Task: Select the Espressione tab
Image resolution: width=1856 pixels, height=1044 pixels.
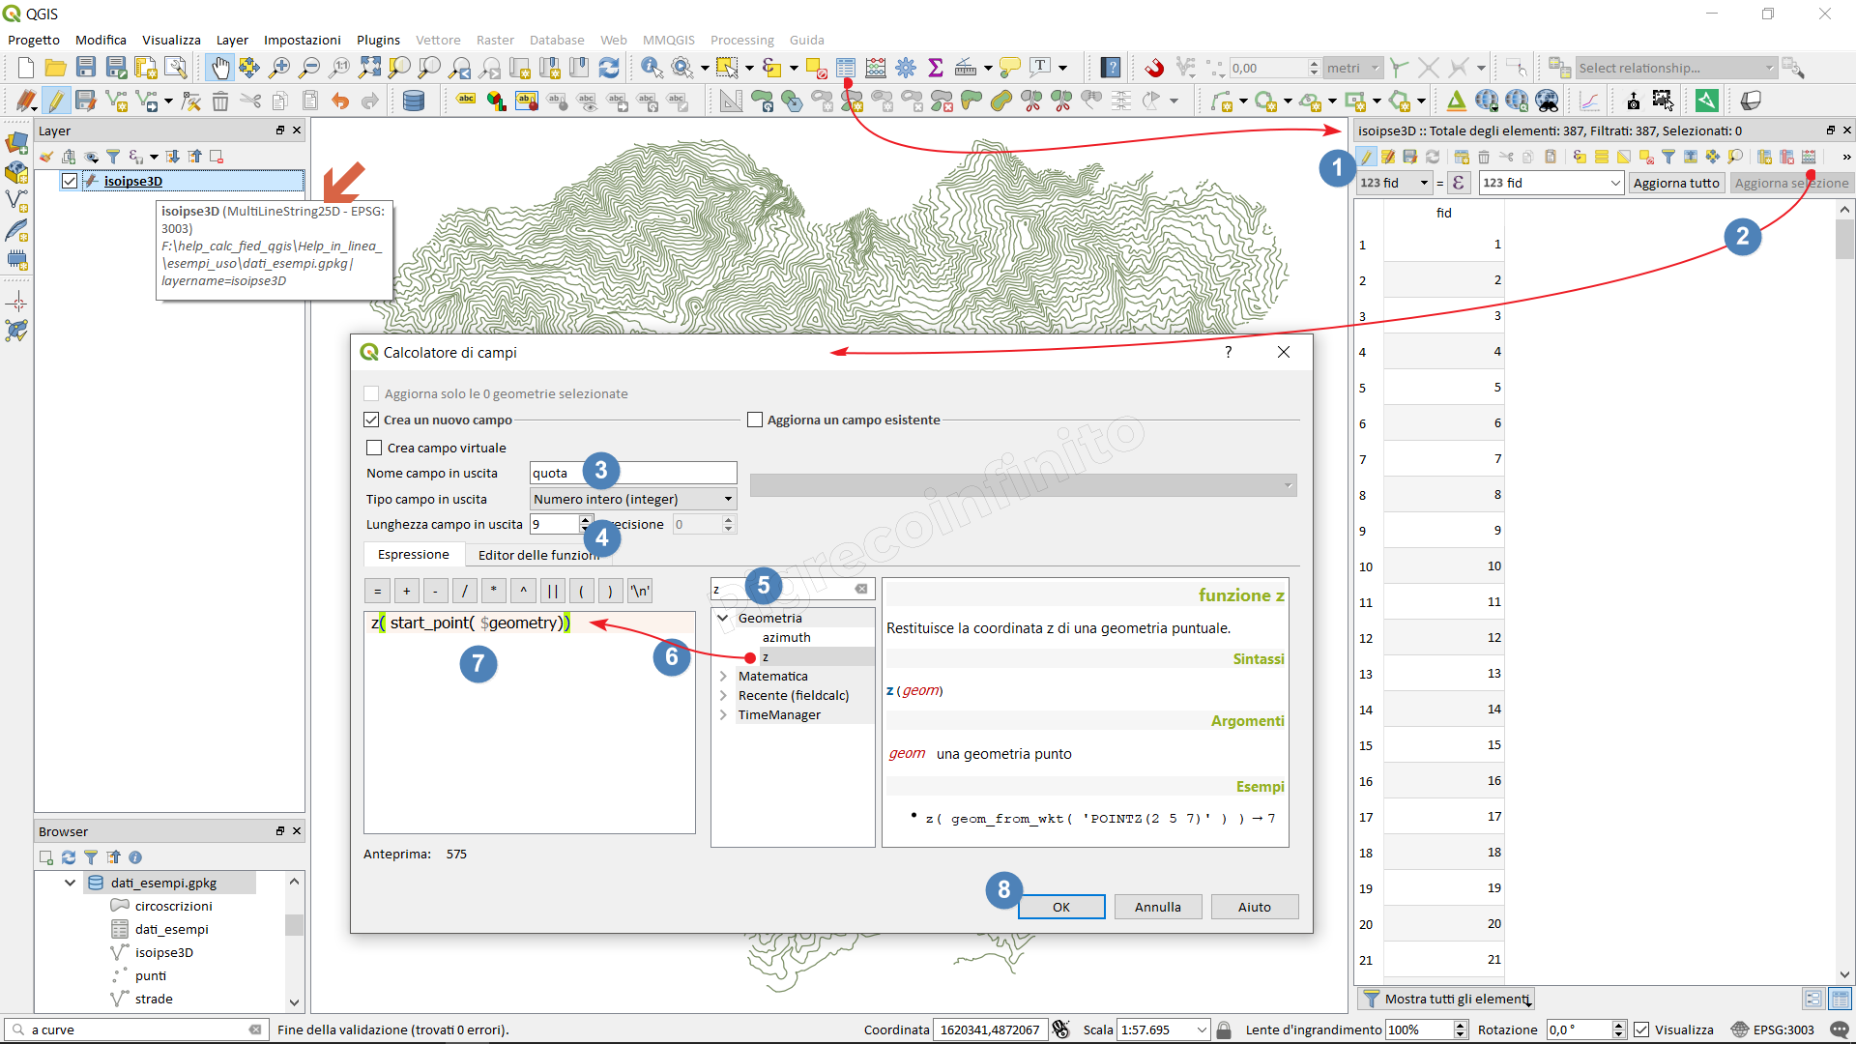Action: point(414,554)
